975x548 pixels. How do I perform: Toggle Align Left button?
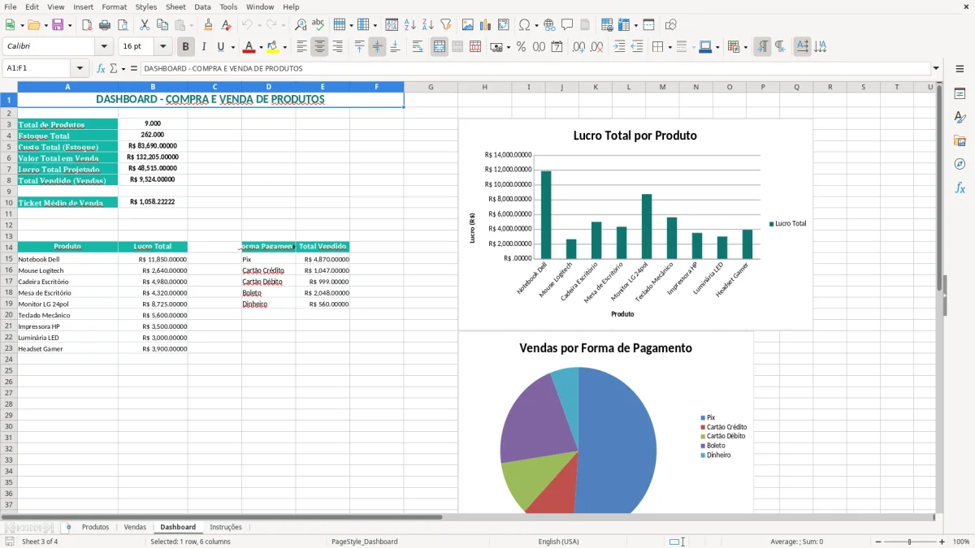(x=302, y=47)
